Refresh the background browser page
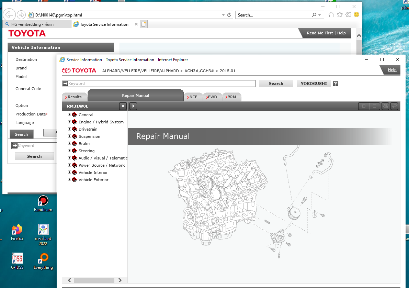Image resolution: width=409 pixels, height=288 pixels. [229, 15]
